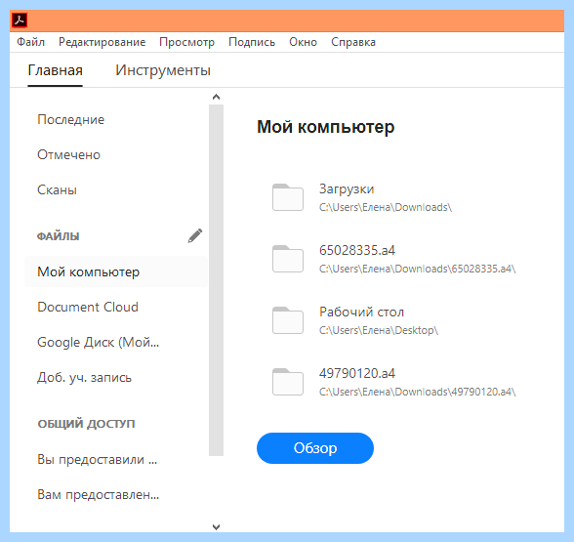Image resolution: width=574 pixels, height=542 pixels.
Task: Click the blue Обзор button
Action: pos(315,448)
